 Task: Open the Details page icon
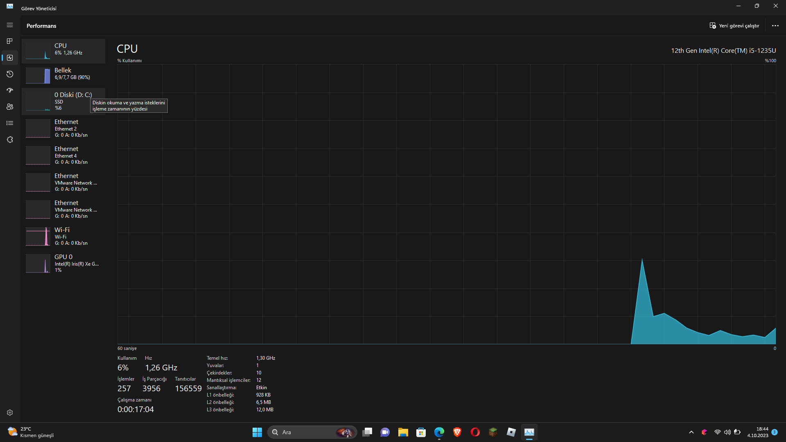pyautogui.click(x=10, y=123)
